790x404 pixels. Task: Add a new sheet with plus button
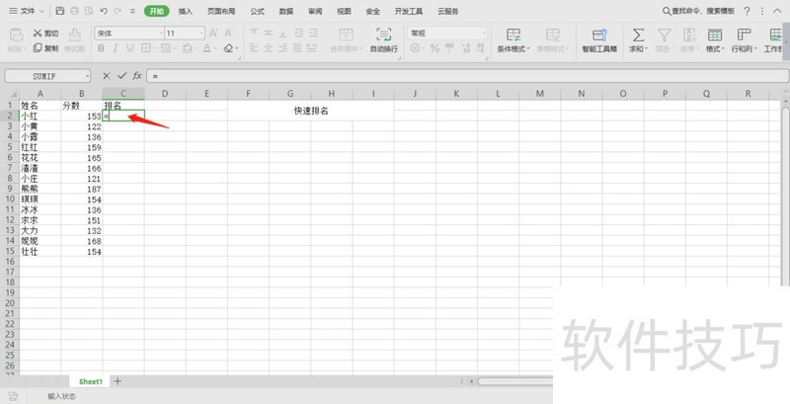coord(118,381)
